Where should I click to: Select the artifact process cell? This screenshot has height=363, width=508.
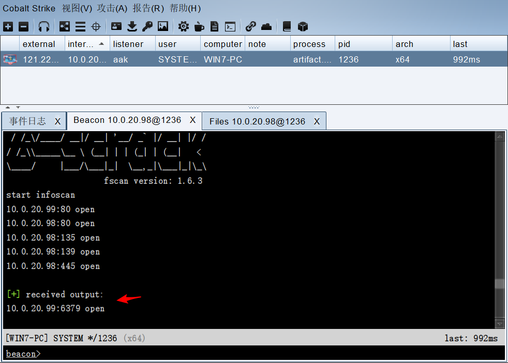[312, 59]
